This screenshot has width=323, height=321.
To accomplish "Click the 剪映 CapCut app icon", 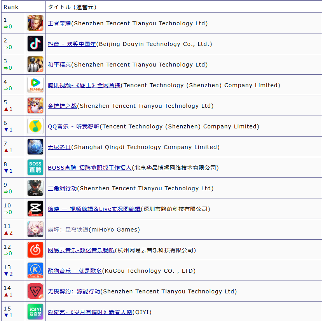I will (x=35, y=209).
